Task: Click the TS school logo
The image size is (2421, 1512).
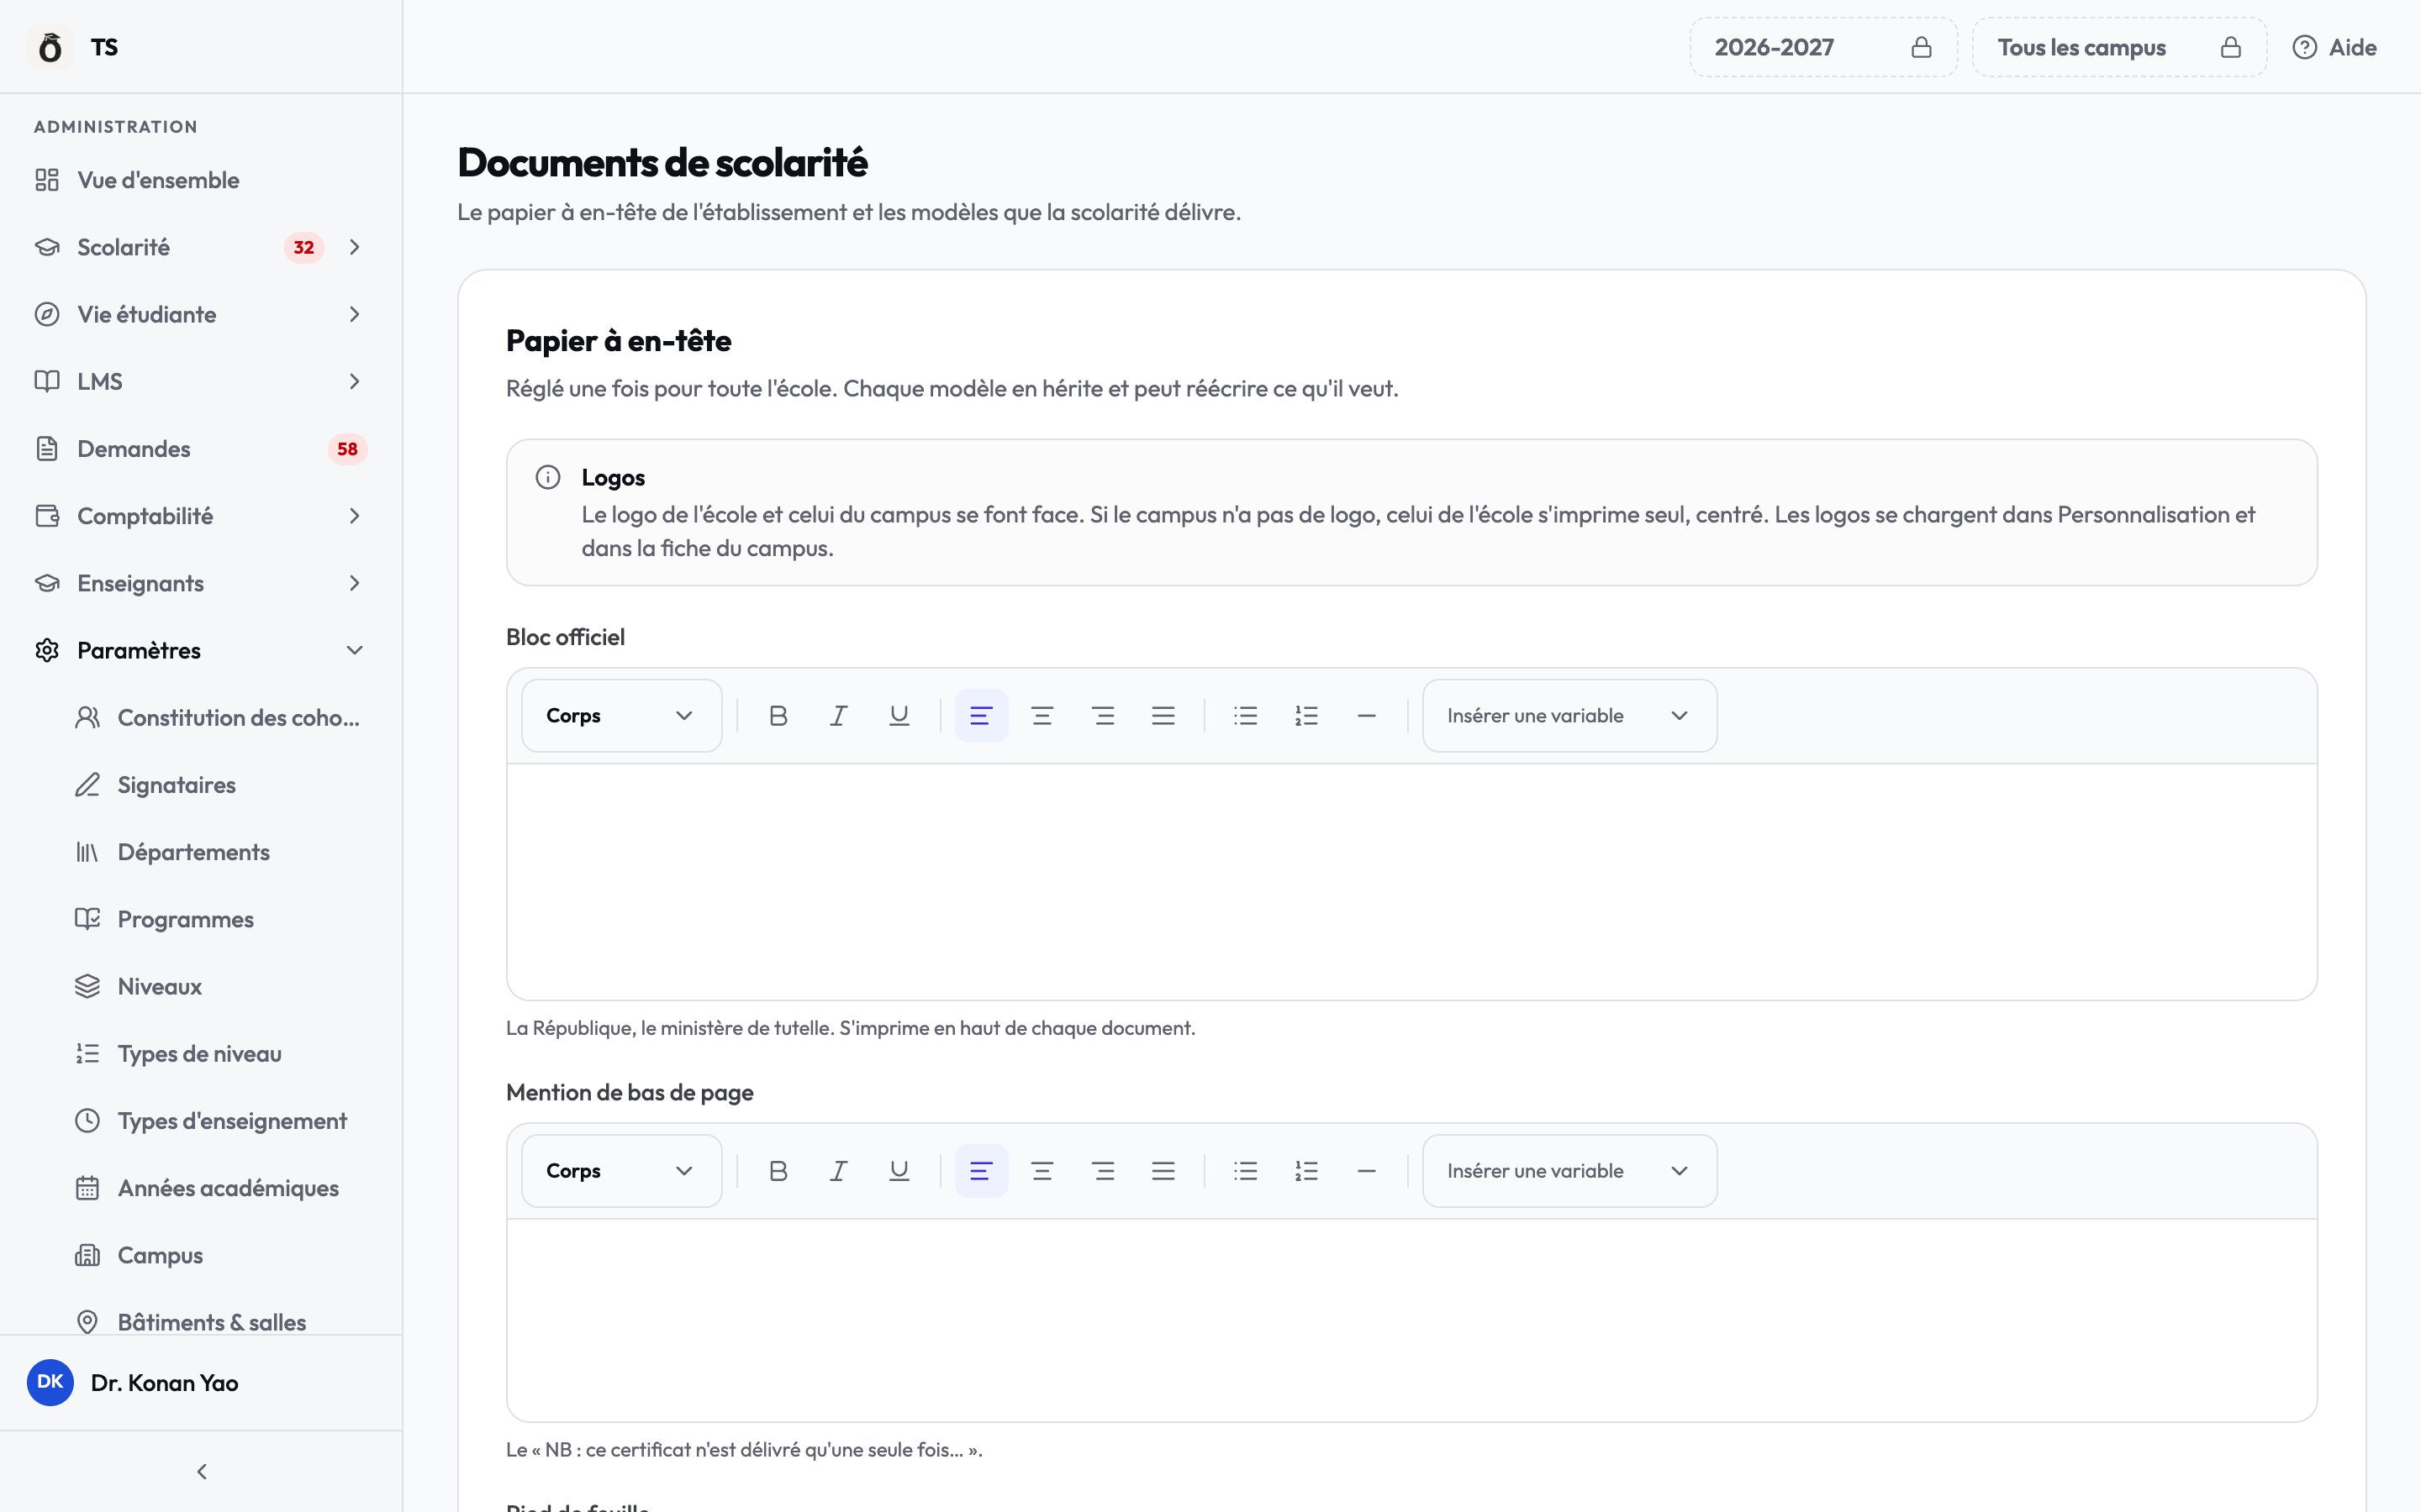Action: [x=50, y=47]
